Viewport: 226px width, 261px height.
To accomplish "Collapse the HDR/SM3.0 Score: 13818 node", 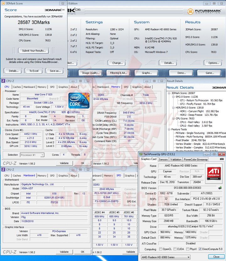I will [173, 108].
